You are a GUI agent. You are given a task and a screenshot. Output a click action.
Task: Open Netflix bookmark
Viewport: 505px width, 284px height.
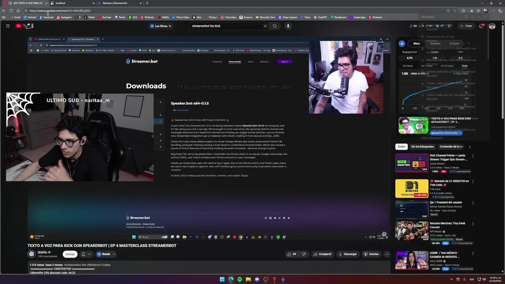pos(163,17)
